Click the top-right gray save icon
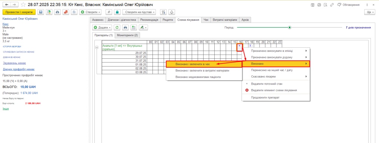This screenshot has width=379, height=143. (x=312, y=4)
